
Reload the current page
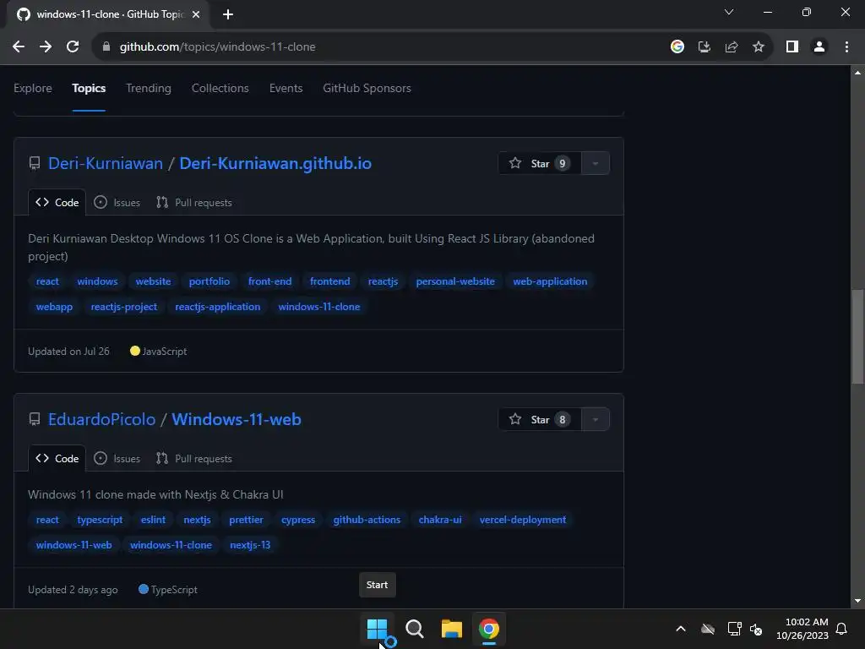73,47
